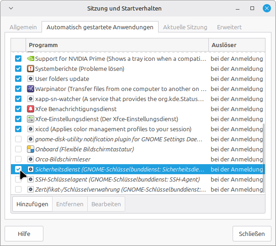Disable Support for NVIDIA Prime autostart

tap(18, 59)
